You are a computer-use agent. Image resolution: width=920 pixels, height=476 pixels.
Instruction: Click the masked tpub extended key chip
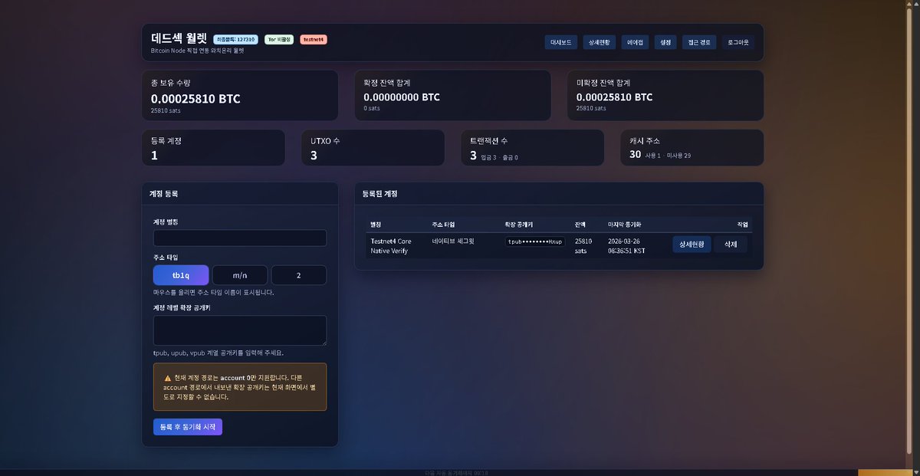tap(535, 241)
